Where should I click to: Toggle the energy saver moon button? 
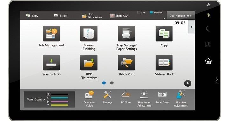click(x=208, y=29)
